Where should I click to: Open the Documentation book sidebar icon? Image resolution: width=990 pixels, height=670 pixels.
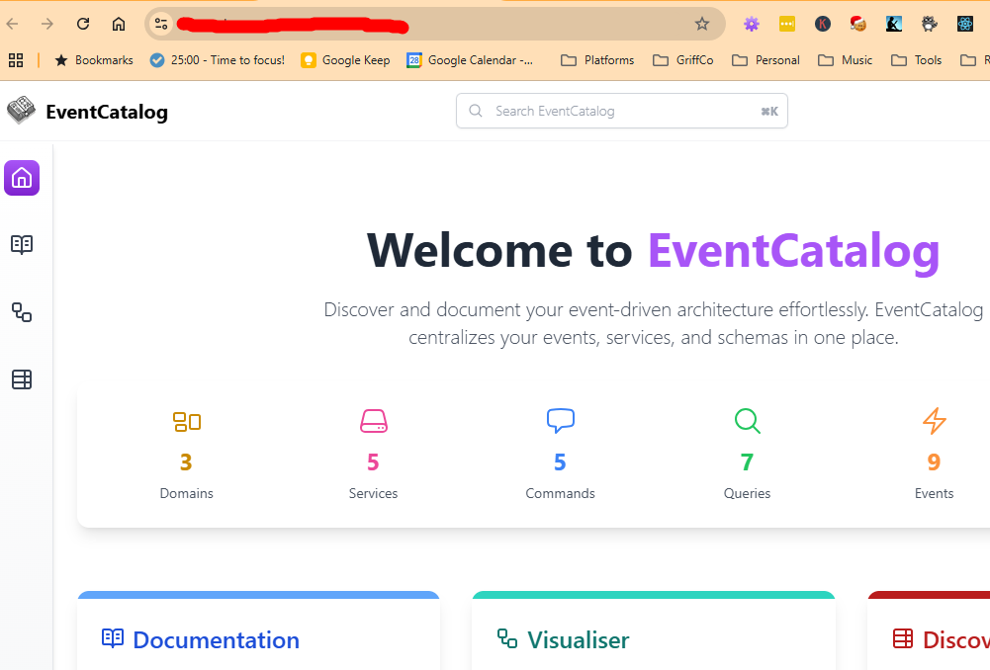[22, 245]
